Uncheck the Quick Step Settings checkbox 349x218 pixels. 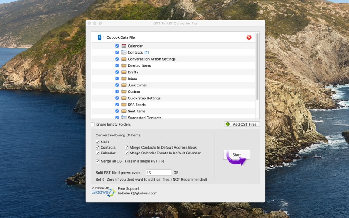click(117, 98)
